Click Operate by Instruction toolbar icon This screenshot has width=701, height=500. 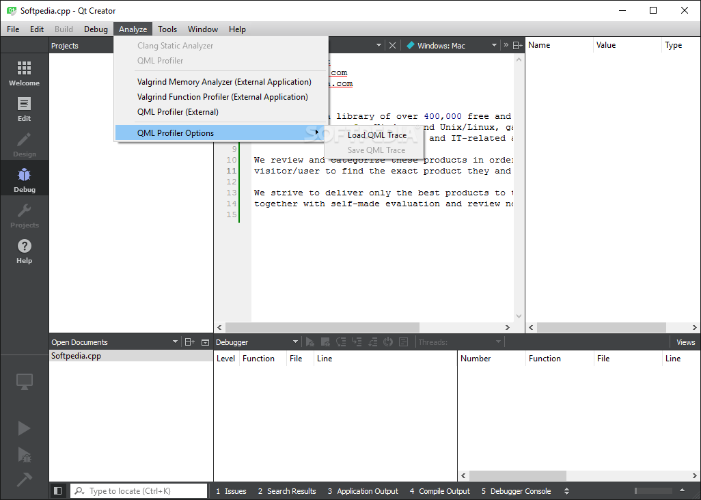coord(404,342)
